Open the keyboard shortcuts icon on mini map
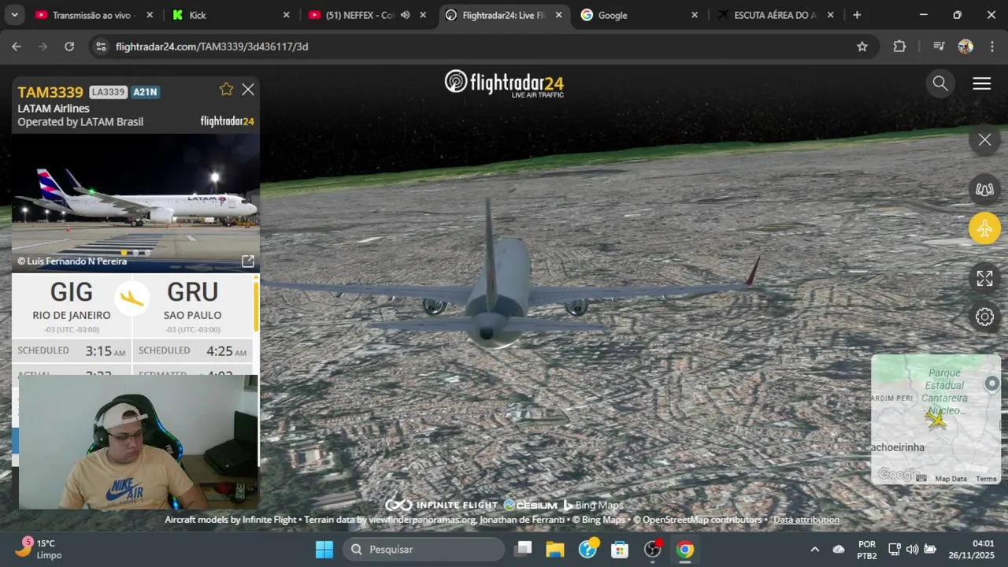This screenshot has height=567, width=1008. coord(921,478)
